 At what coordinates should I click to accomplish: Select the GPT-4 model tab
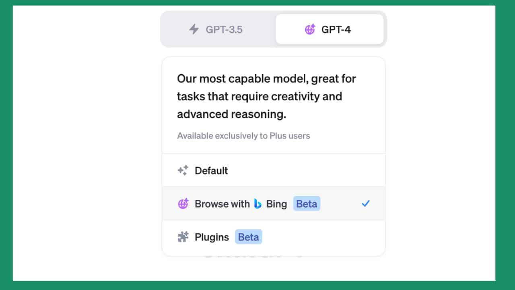[x=329, y=29]
